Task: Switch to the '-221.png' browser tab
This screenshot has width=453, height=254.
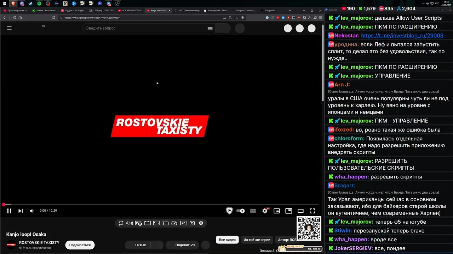Action: tap(102, 11)
